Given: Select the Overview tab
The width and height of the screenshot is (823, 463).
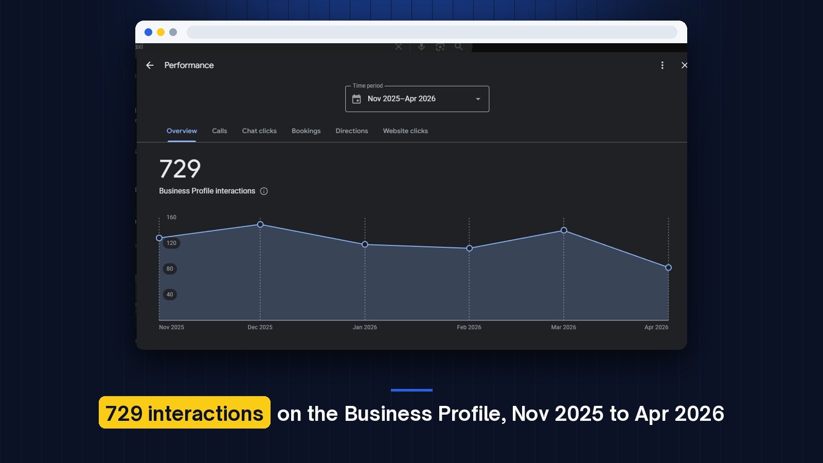Looking at the screenshot, I should [182, 131].
